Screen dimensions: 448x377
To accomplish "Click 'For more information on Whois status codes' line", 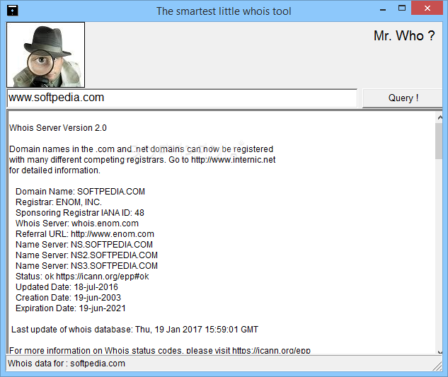I will tap(160, 350).
